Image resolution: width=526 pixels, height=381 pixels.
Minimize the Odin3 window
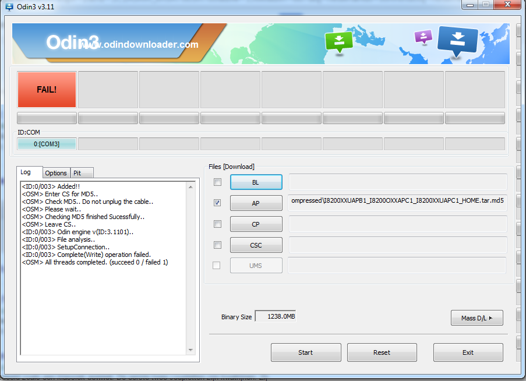click(x=470, y=5)
